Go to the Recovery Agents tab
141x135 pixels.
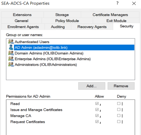point(92,27)
